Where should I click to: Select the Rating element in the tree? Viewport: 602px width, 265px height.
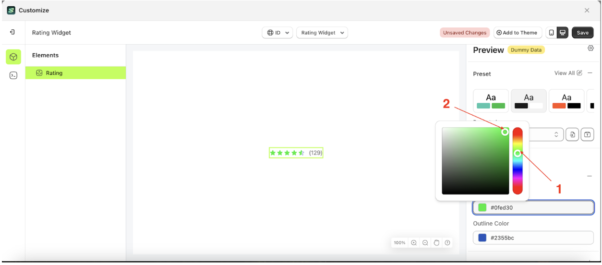coord(76,73)
